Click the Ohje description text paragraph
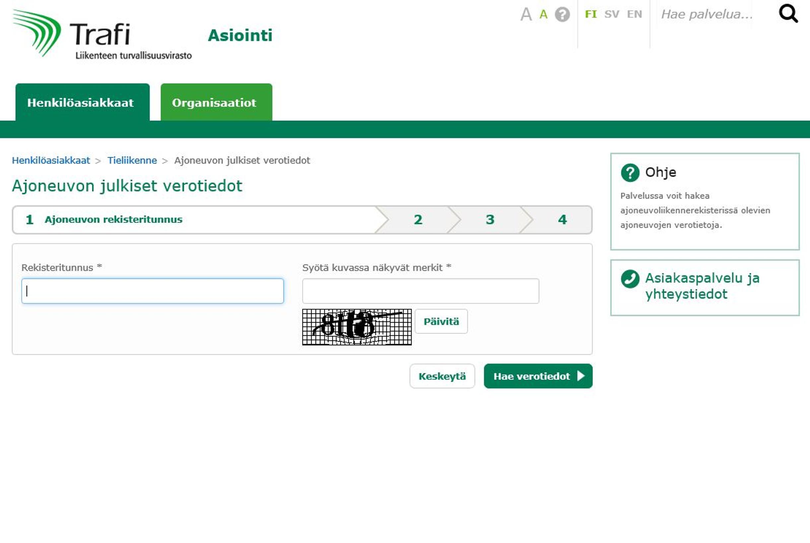 coord(695,210)
